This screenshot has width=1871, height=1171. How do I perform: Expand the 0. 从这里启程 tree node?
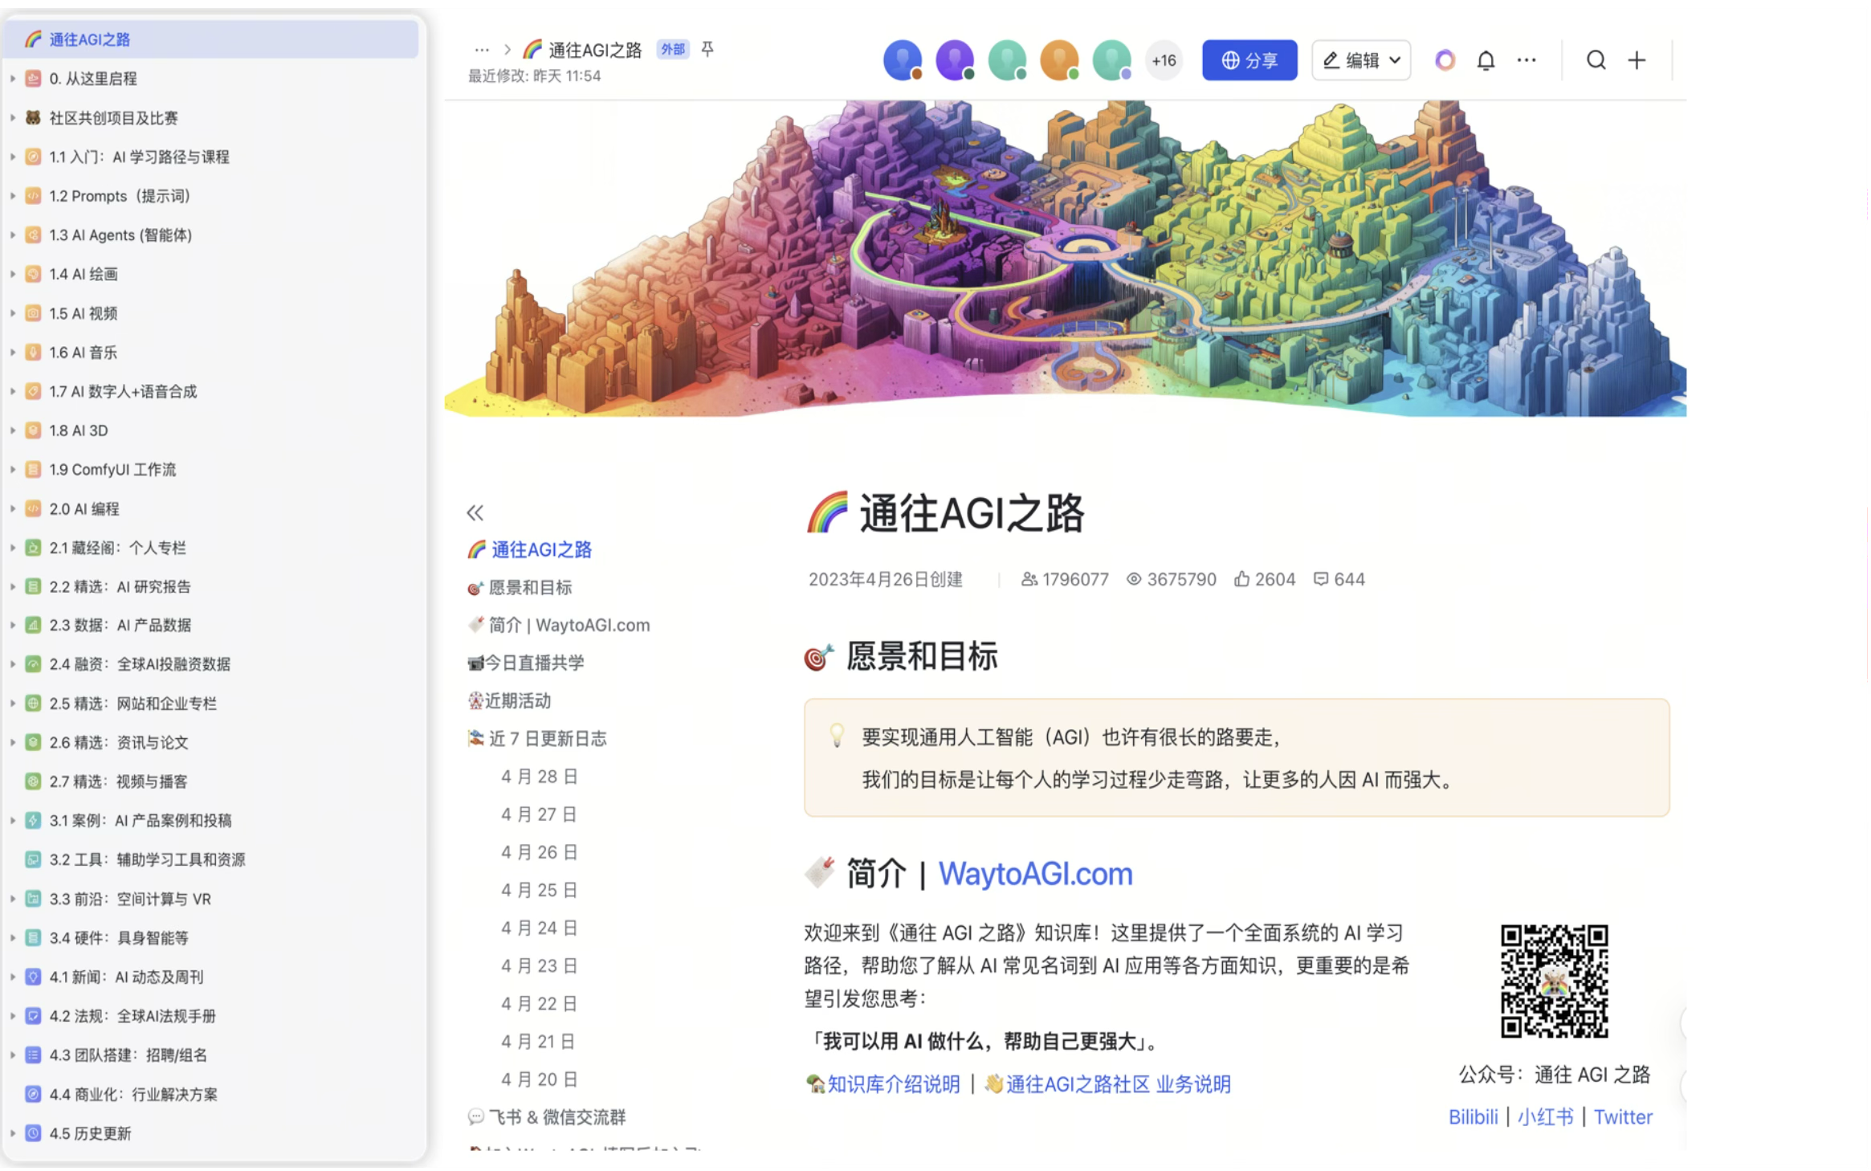pos(13,79)
